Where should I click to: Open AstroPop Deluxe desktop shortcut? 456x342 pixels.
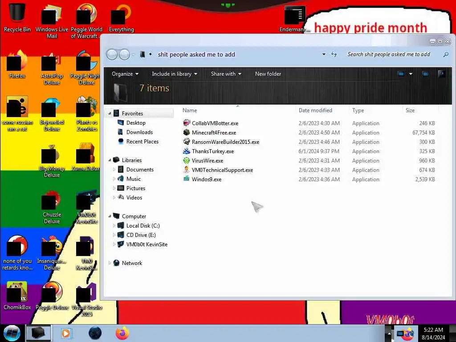click(52, 68)
